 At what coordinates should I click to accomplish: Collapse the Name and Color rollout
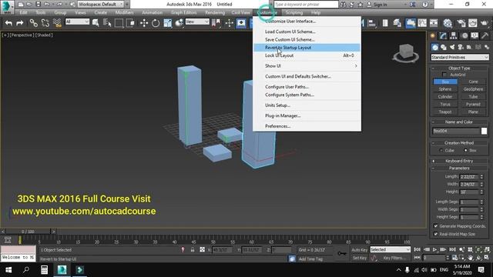click(459, 122)
